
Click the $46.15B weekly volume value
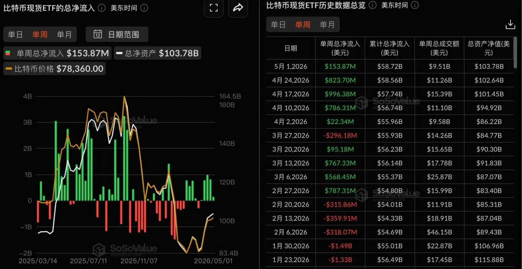[x=439, y=232]
